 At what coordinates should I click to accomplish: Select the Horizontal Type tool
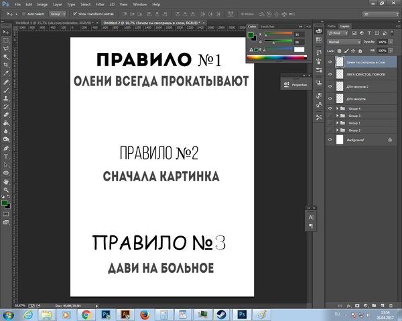tap(5, 156)
